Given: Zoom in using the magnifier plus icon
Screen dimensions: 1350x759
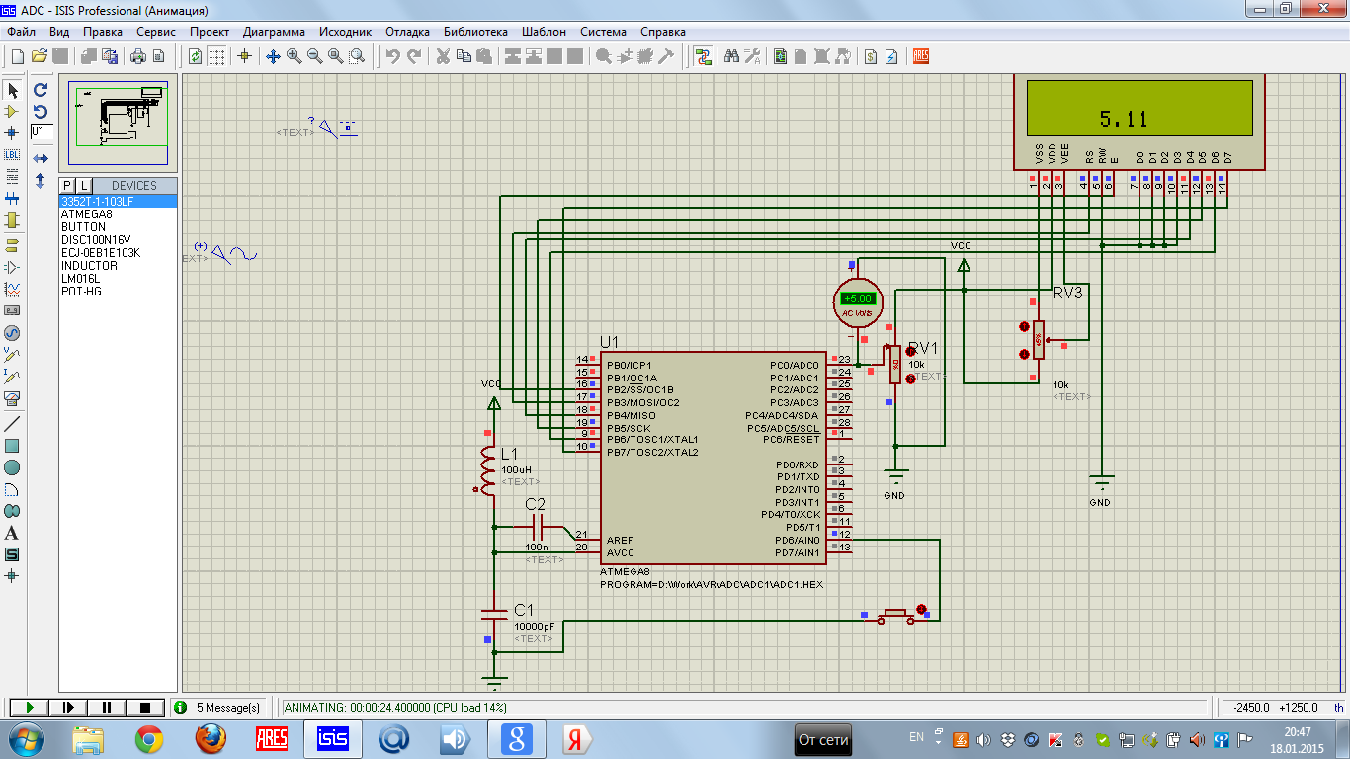Looking at the screenshot, I should 295,56.
